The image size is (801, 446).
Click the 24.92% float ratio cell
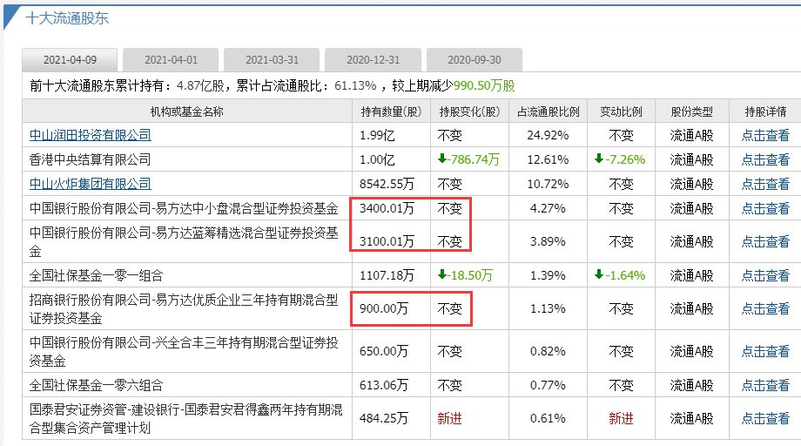(549, 135)
